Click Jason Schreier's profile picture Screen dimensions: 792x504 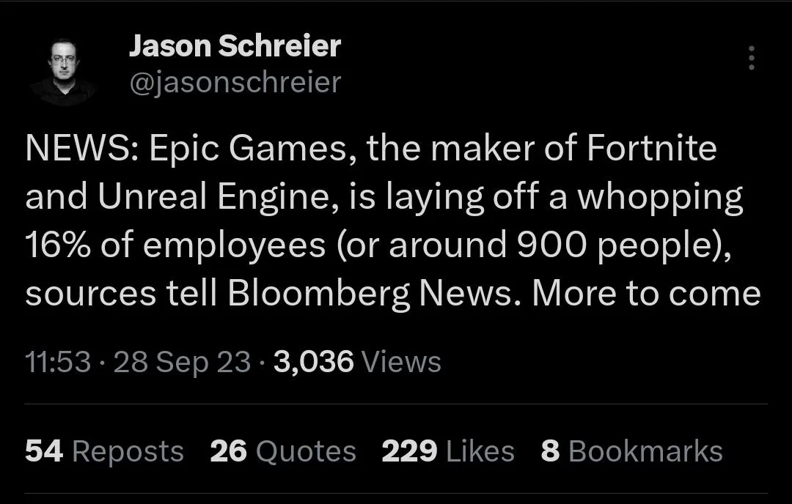coord(65,64)
